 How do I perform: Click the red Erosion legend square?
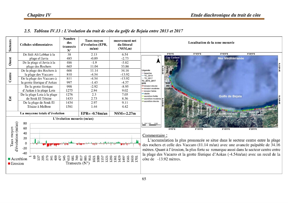(9, 163)
